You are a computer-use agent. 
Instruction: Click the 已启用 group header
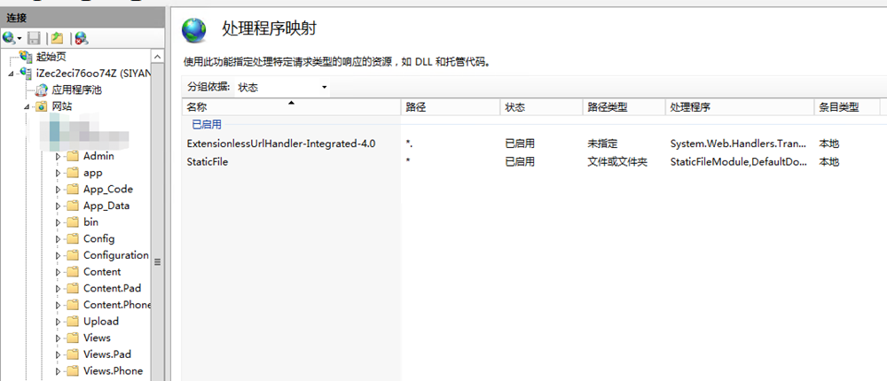[x=207, y=124]
